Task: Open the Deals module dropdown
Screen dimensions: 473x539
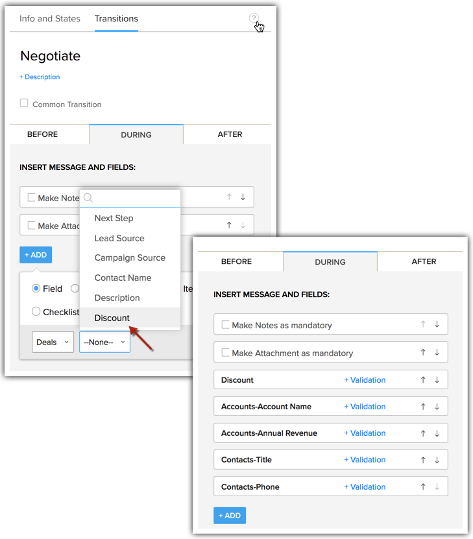Action: click(x=53, y=342)
